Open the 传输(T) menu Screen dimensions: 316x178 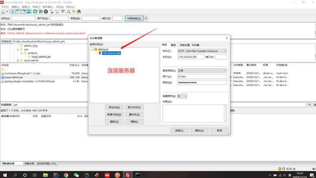[36, 7]
